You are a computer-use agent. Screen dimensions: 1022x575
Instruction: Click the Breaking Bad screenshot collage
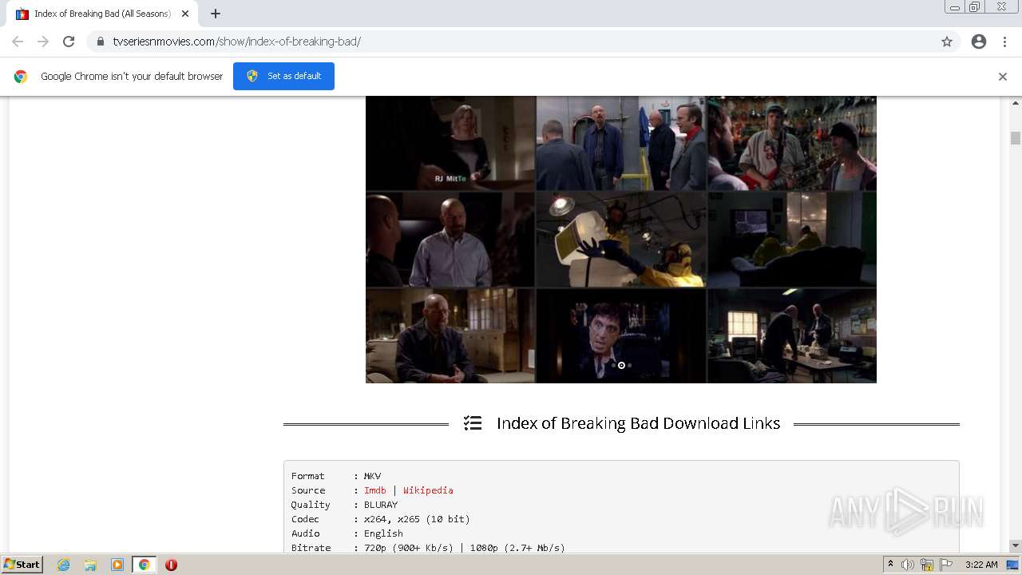coord(621,240)
